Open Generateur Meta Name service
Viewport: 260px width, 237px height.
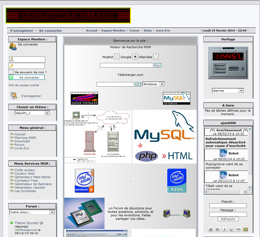pyautogui.click(x=32, y=177)
